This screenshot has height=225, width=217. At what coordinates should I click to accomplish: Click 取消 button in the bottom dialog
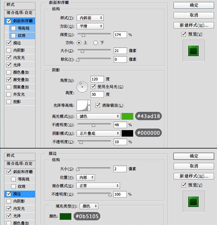[194, 166]
